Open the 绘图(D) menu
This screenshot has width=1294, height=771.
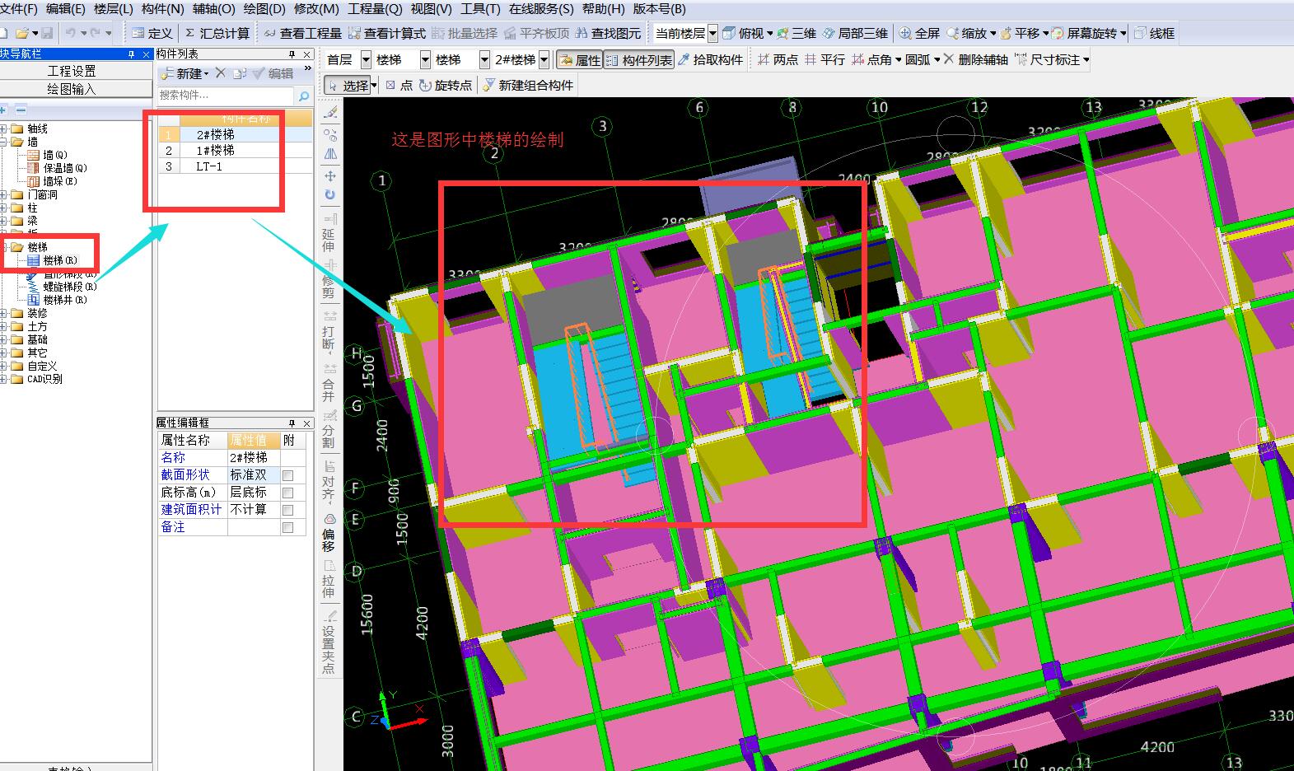tap(264, 9)
